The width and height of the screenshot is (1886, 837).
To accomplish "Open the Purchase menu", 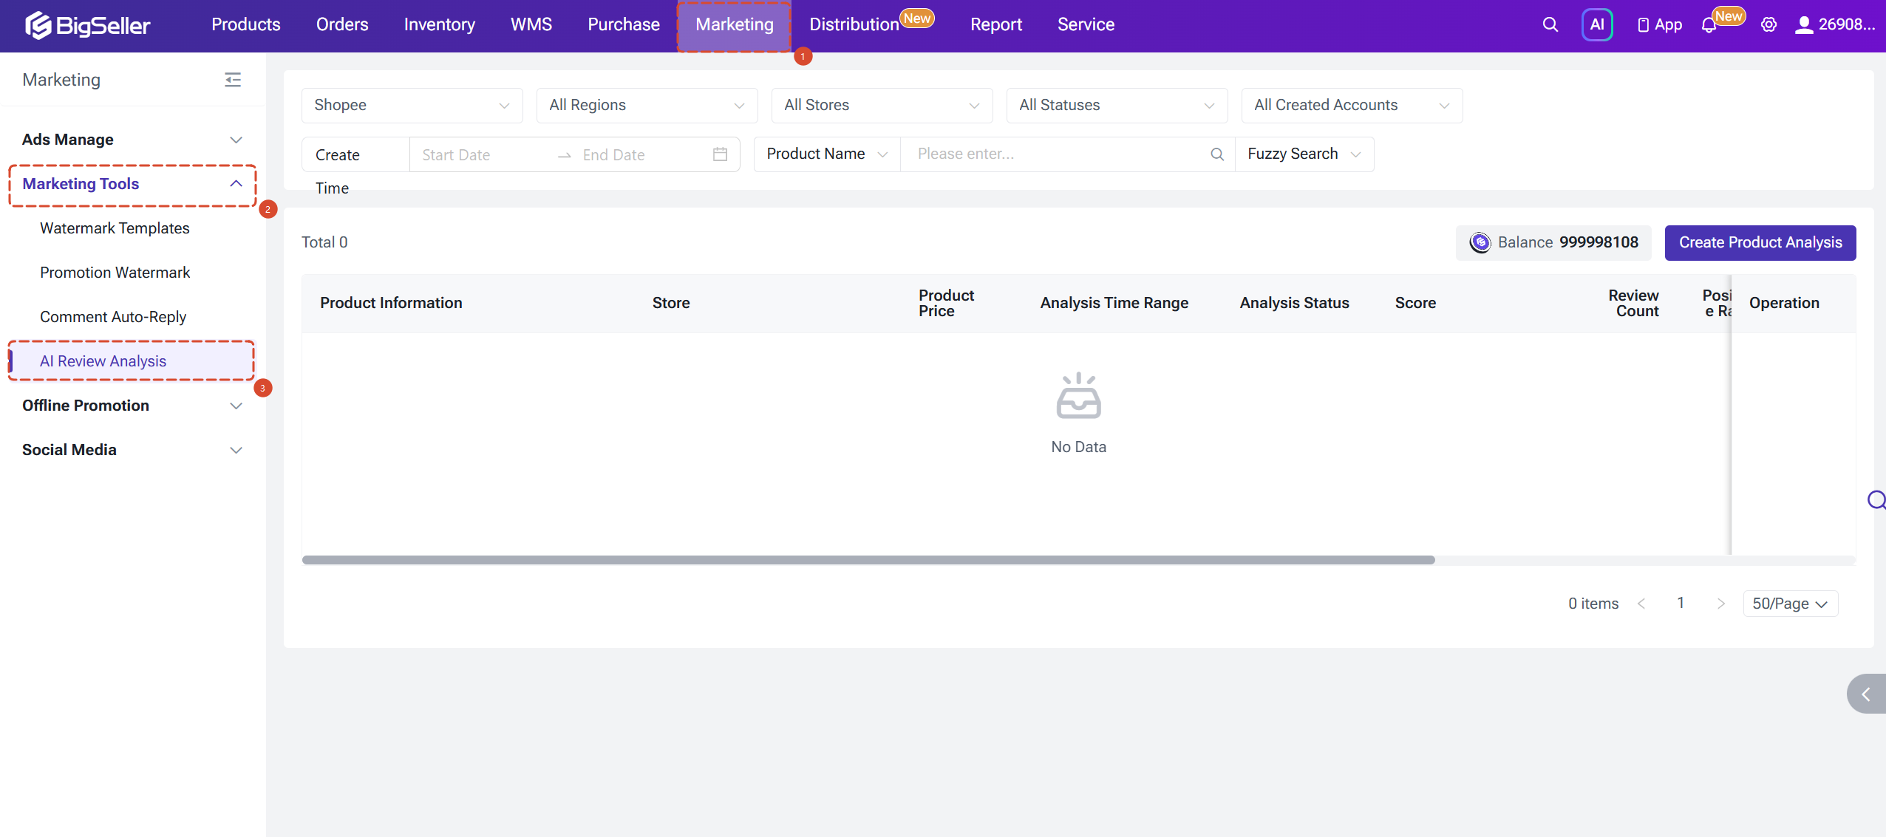I will (624, 24).
